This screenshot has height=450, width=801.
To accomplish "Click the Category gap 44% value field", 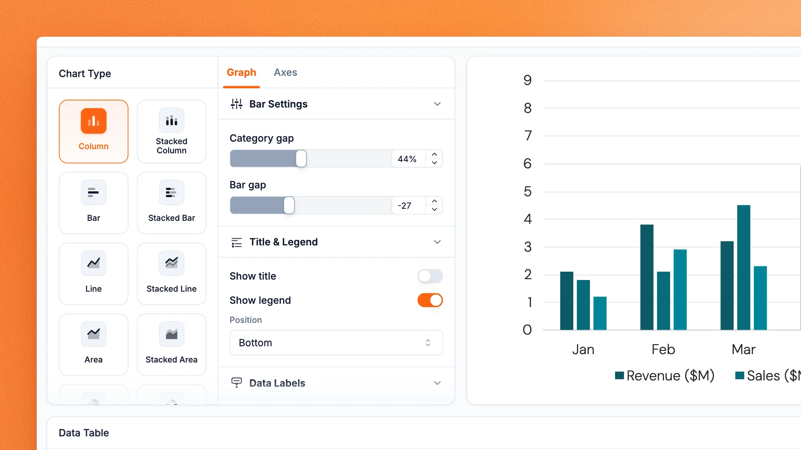I will point(408,159).
